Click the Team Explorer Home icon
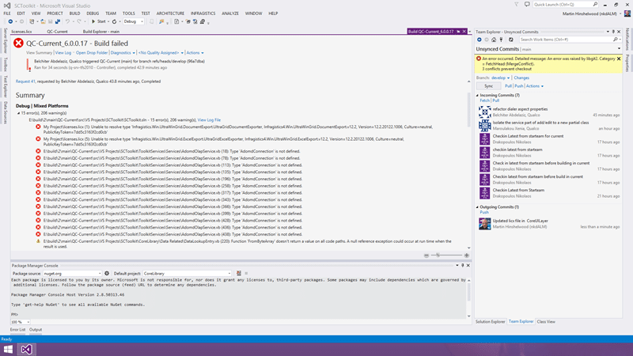Screen dimensions: 633x356 point(494,40)
